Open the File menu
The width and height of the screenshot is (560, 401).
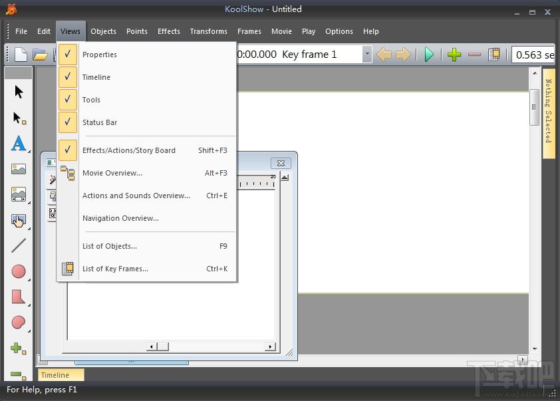21,31
